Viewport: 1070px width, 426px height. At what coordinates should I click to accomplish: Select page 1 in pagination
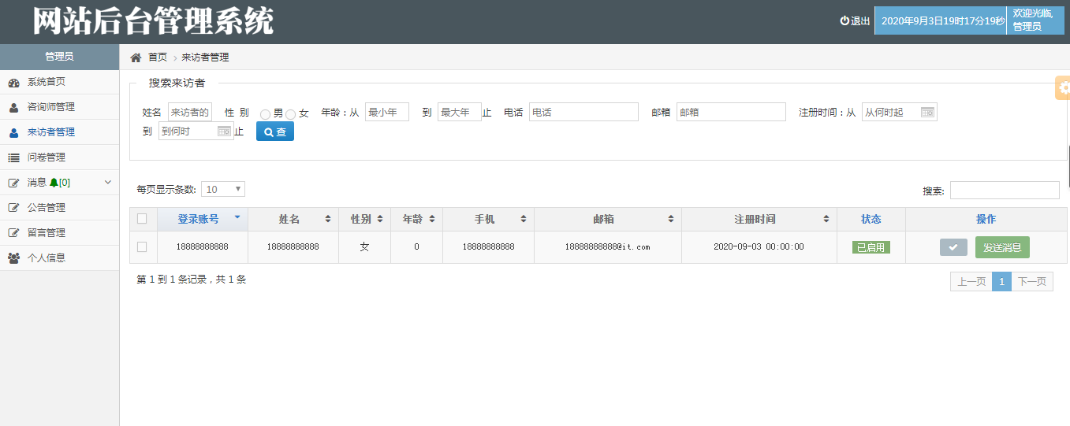[x=1001, y=281]
